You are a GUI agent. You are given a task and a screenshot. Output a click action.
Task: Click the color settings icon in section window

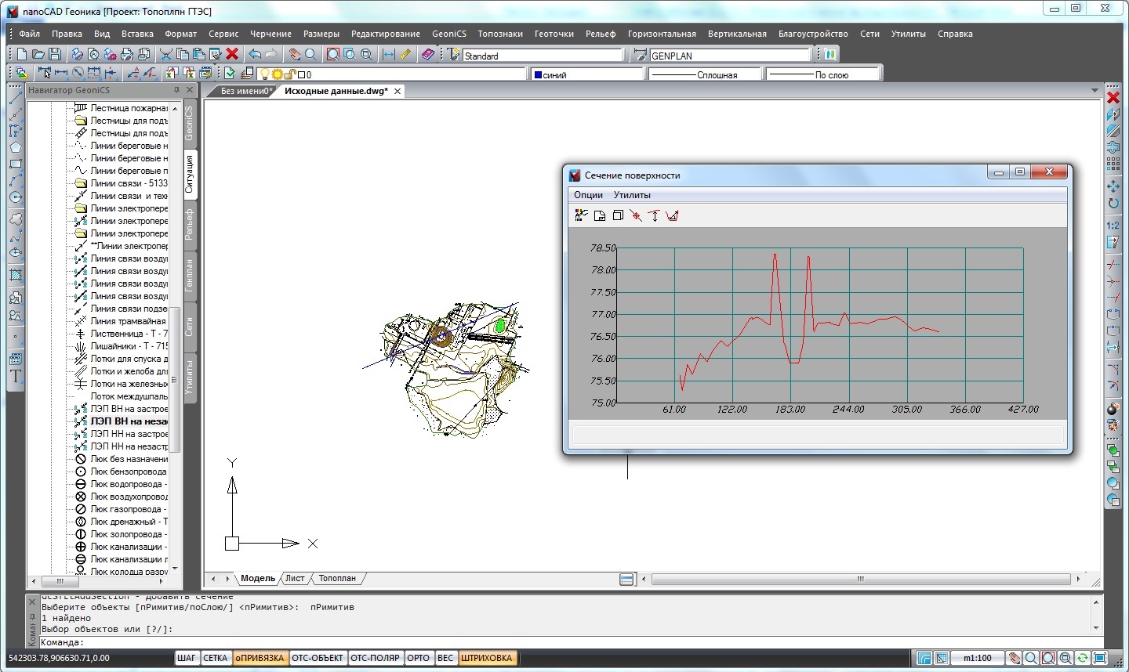581,215
